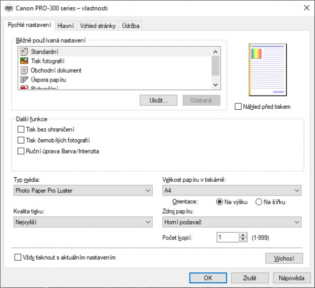The height and width of the screenshot is (288, 315).
Task: Click presets list scroll down arrow
Action: (x=216, y=85)
